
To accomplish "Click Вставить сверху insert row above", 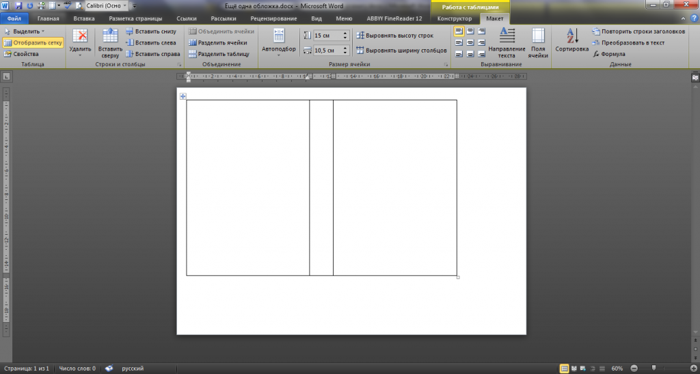I will tap(110, 42).
